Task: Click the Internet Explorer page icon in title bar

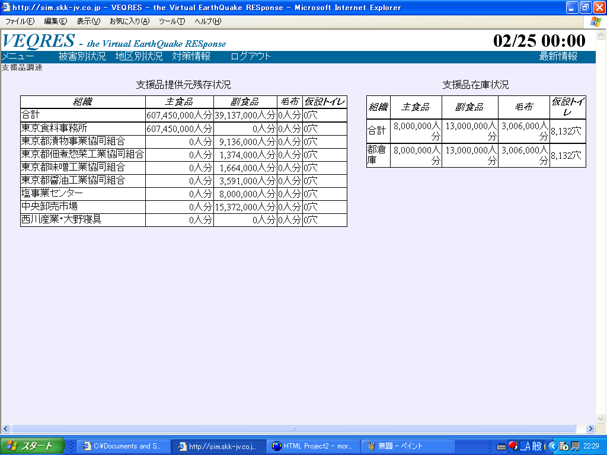Action: (x=7, y=8)
